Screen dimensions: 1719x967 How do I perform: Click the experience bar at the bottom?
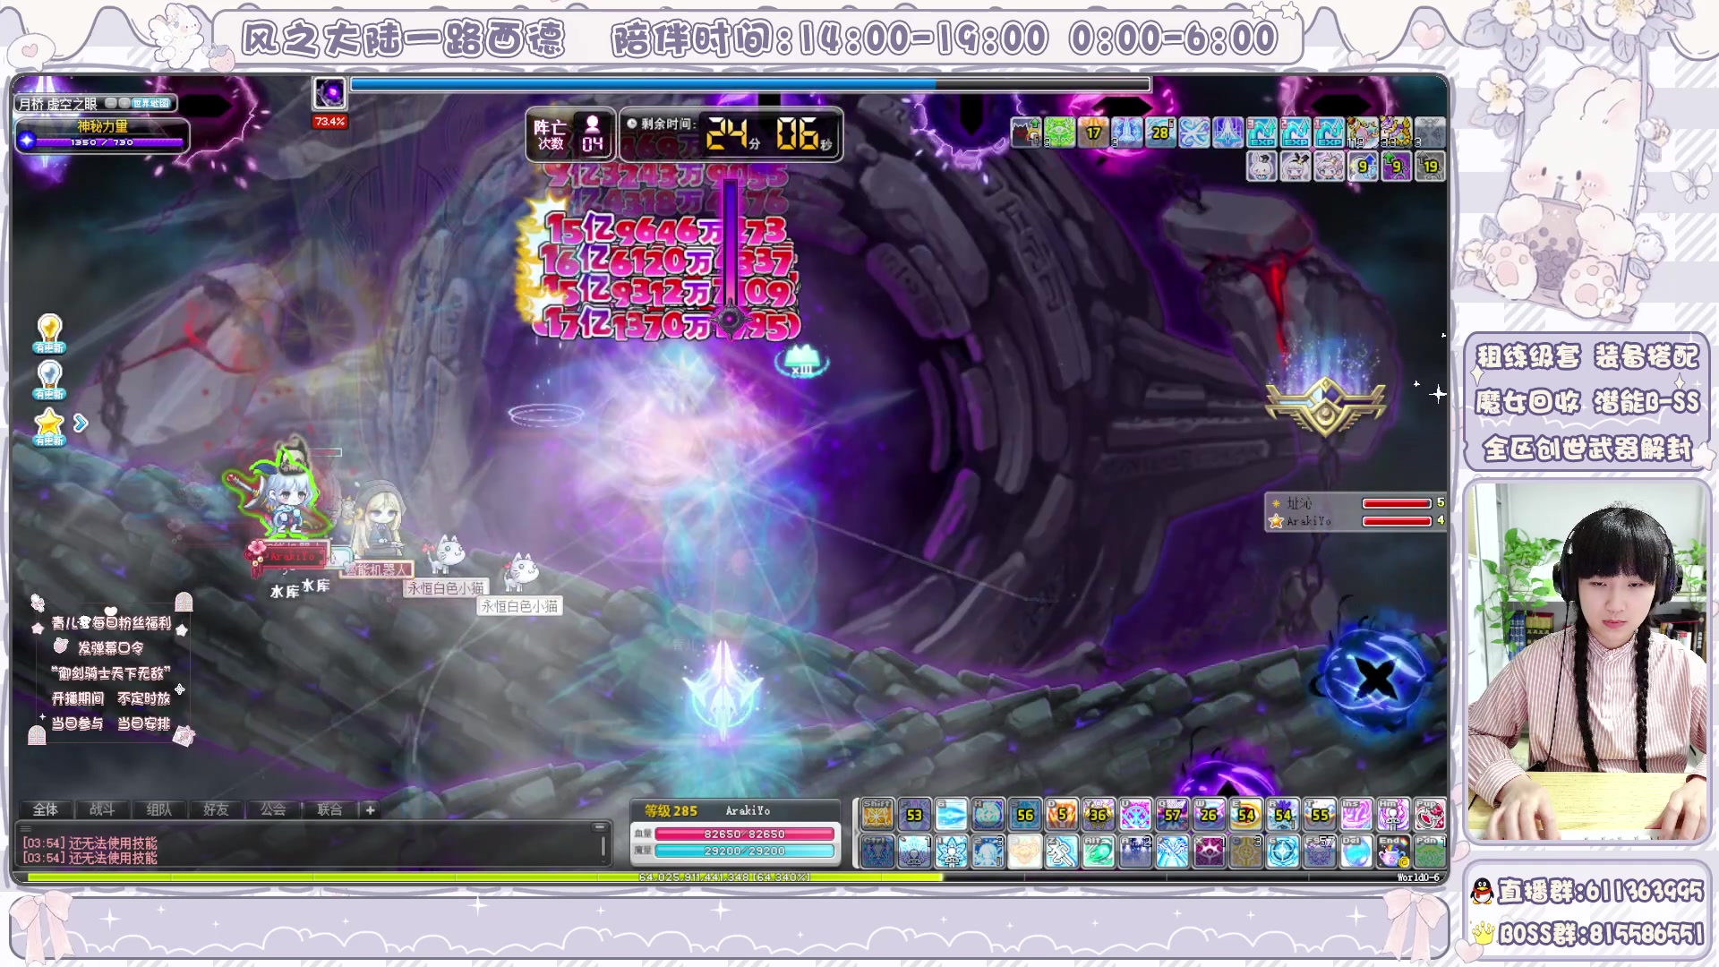coord(730,877)
